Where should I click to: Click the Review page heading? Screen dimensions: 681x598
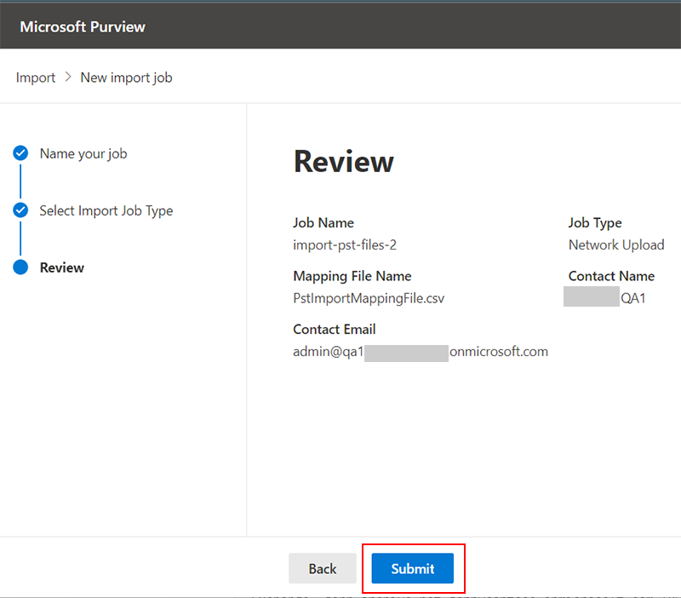[x=344, y=162]
